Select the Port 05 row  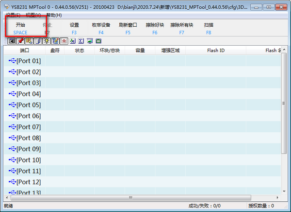point(28,105)
